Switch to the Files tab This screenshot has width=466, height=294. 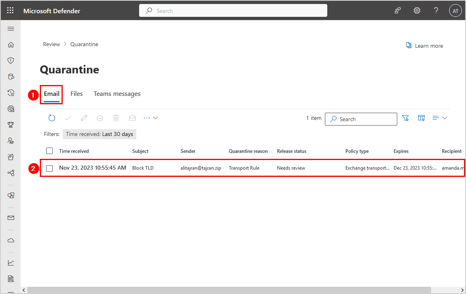(76, 94)
